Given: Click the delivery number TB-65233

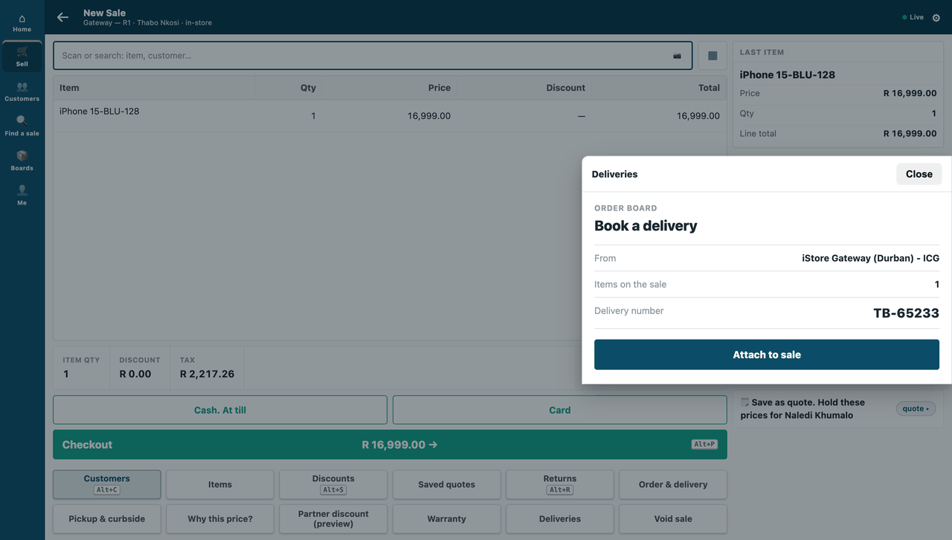Looking at the screenshot, I should click(x=906, y=313).
